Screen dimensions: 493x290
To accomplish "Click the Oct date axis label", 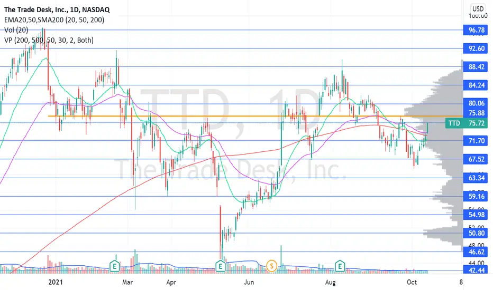I will [x=412, y=282].
